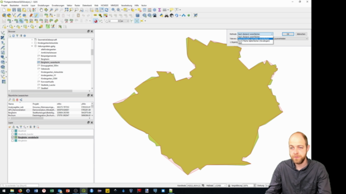Image resolution: width=346 pixels, height=194 pixels.
Task: Select the Bergheim_vereinfacht browser entry
Action: tap(50, 63)
